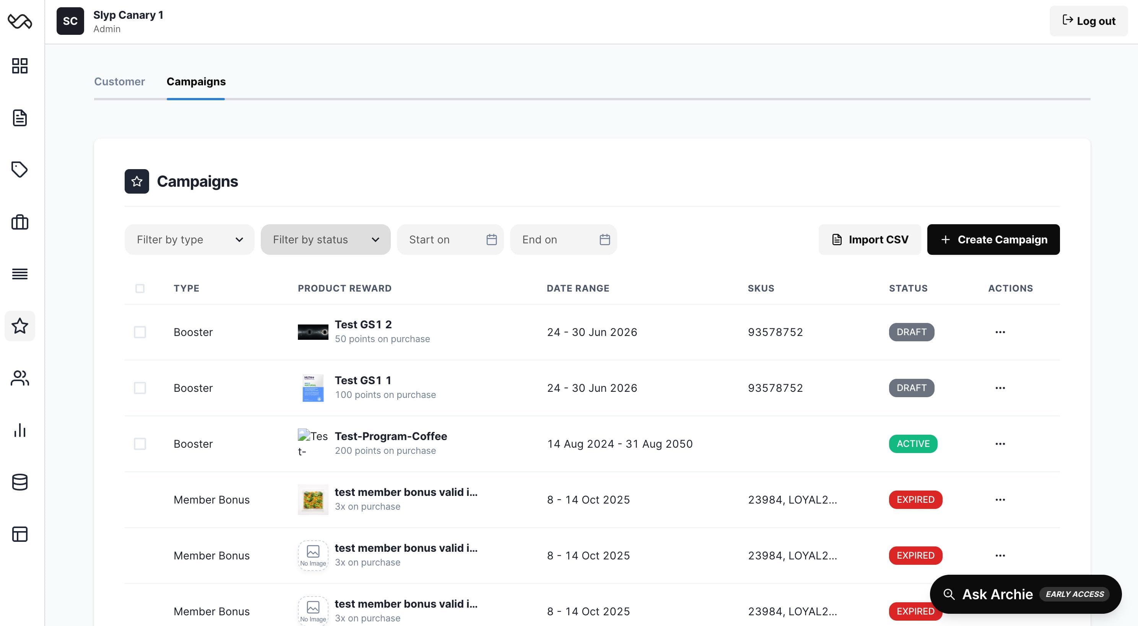Check the Test GS1 1 row checkbox

click(140, 388)
